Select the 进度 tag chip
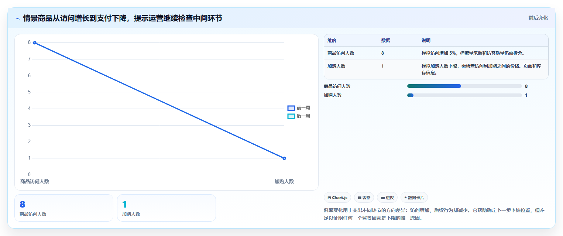Screen dimensions: 563x236 tap(387, 198)
